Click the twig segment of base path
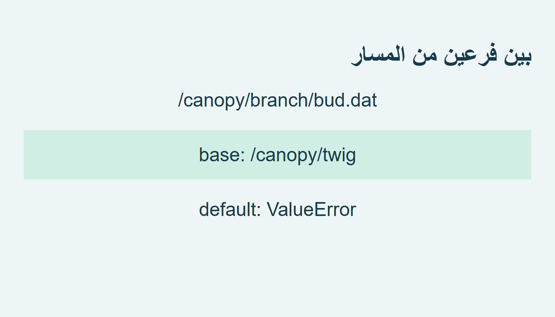Viewport: 555px width, 317px height. pyautogui.click(x=339, y=155)
